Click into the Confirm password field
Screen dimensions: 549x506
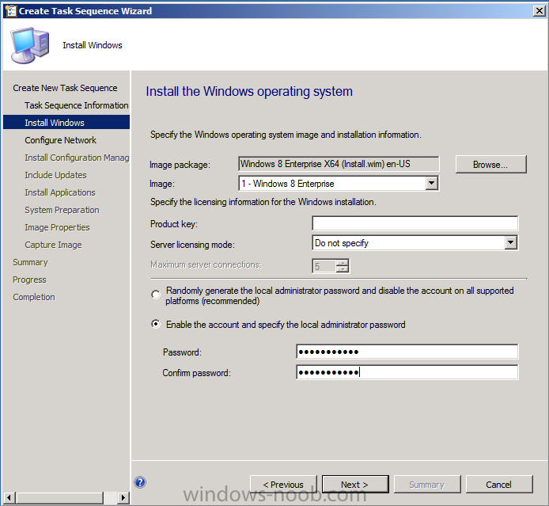point(407,372)
